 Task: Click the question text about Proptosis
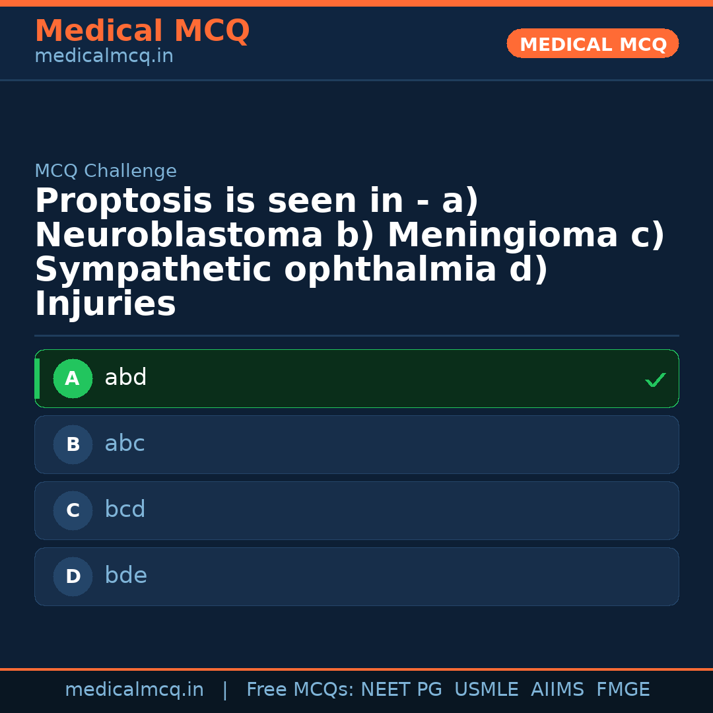350,251
